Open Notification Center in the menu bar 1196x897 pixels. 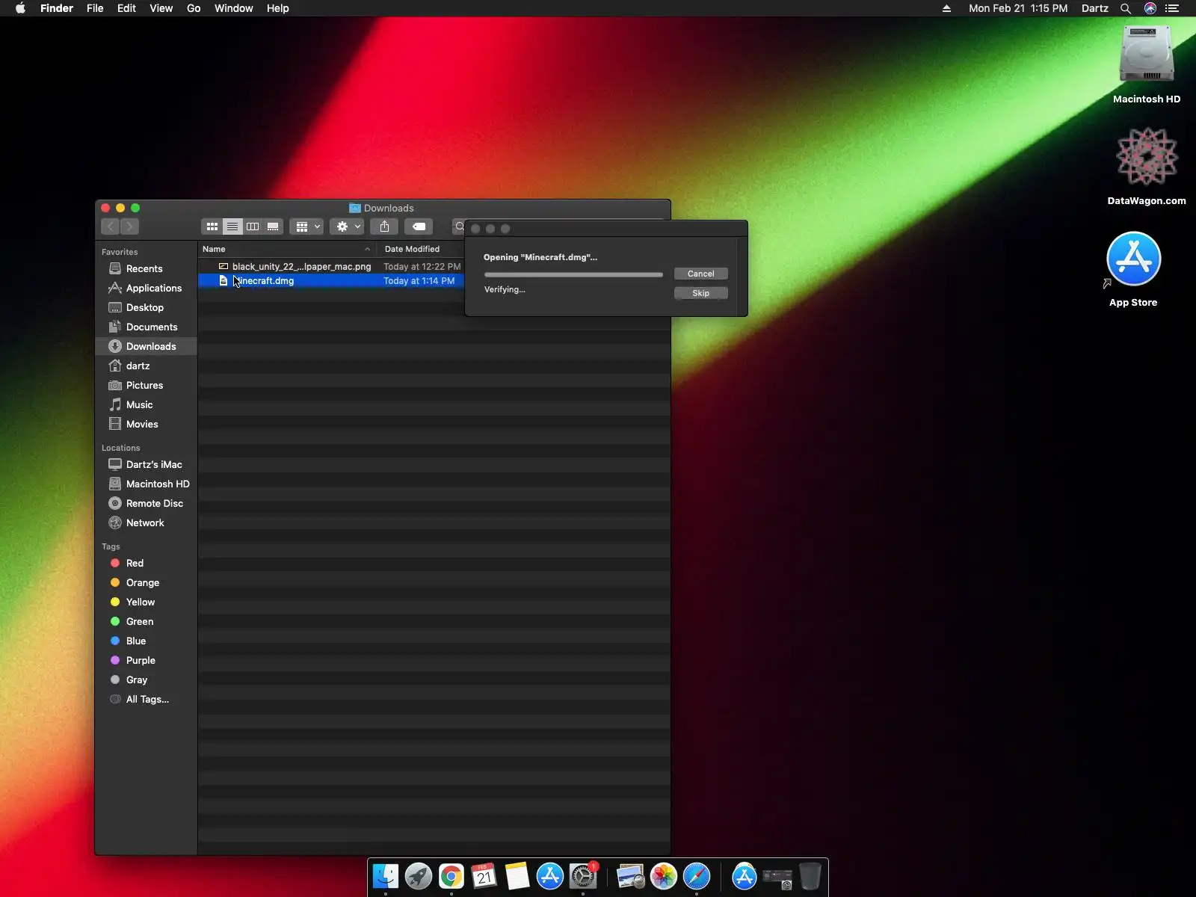coord(1172,8)
